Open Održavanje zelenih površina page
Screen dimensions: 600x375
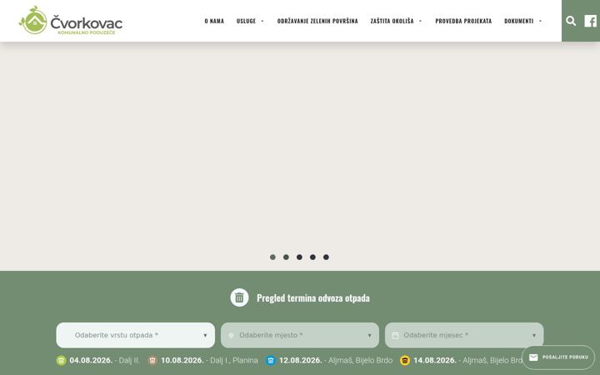317,21
